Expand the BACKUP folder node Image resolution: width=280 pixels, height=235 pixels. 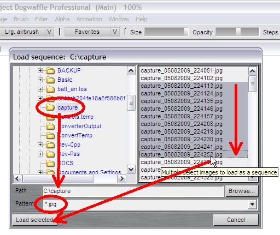click(40, 70)
